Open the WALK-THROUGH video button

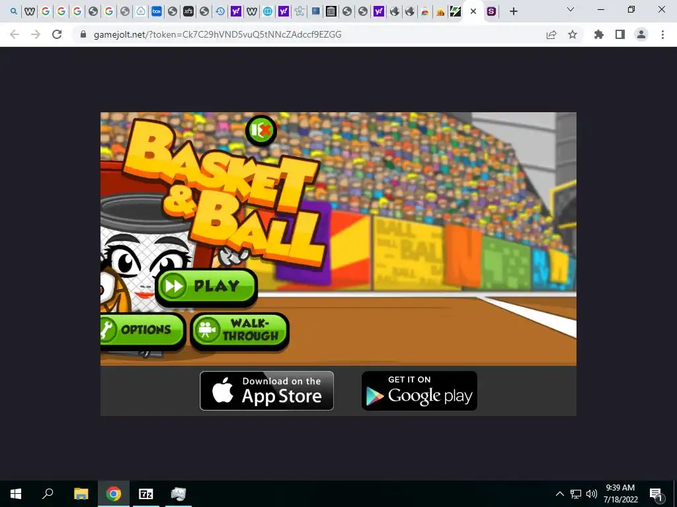[239, 330]
